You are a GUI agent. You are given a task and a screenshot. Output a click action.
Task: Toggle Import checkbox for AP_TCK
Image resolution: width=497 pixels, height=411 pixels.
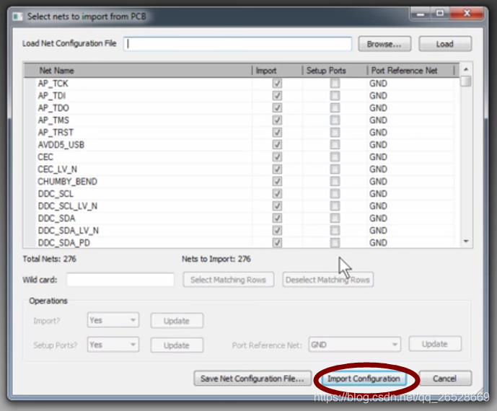(x=277, y=84)
